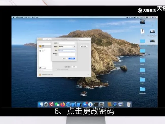The height and width of the screenshot is (124, 165).
Task: Click the old password input field
Action: [67, 43]
